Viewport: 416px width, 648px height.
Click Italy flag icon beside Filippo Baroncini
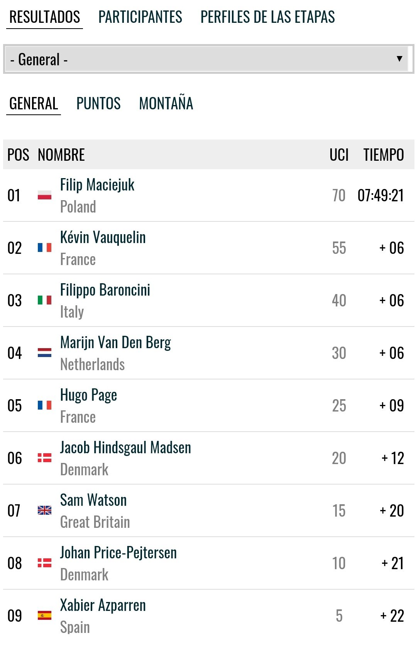point(44,300)
